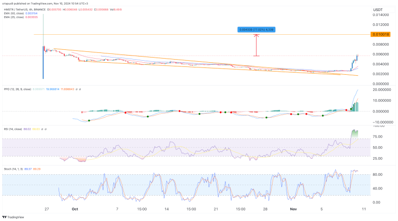Click the PPO value 19.968814
The width and height of the screenshot is (398, 221).
pyautogui.click(x=52, y=89)
